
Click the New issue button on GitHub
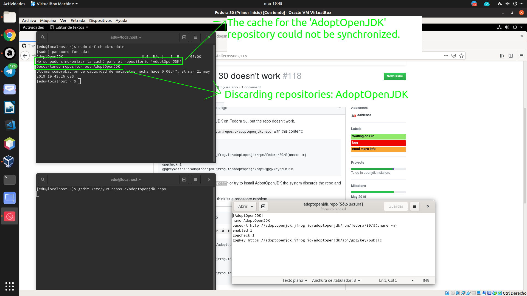394,76
